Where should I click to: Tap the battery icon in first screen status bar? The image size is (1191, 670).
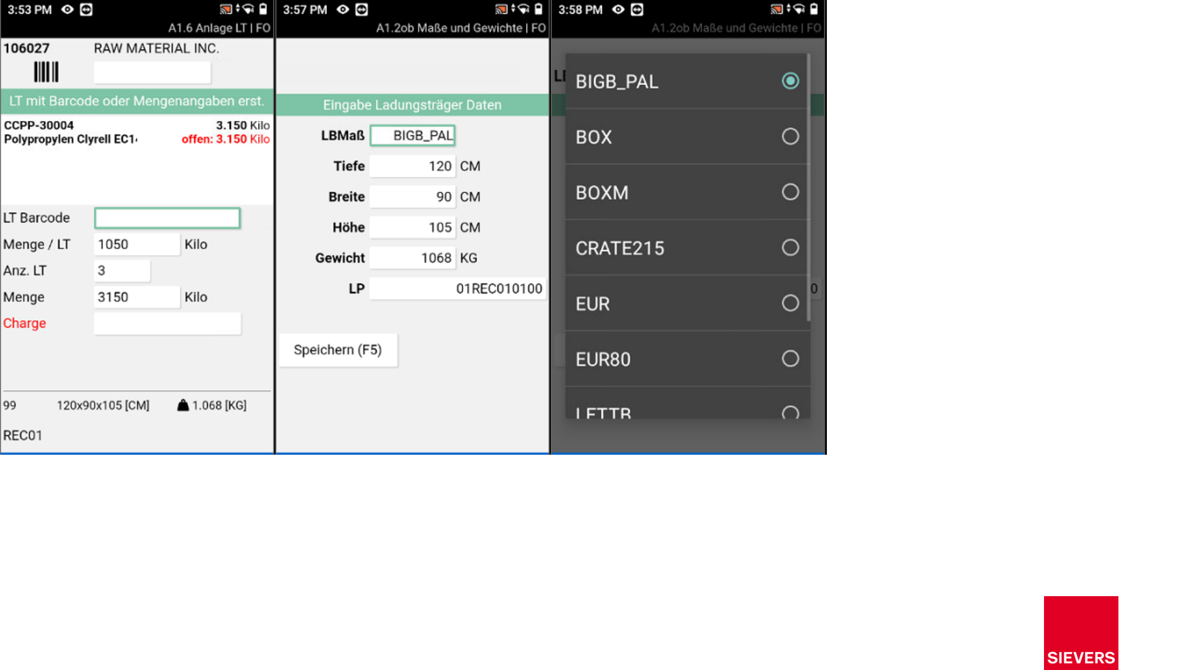[263, 9]
